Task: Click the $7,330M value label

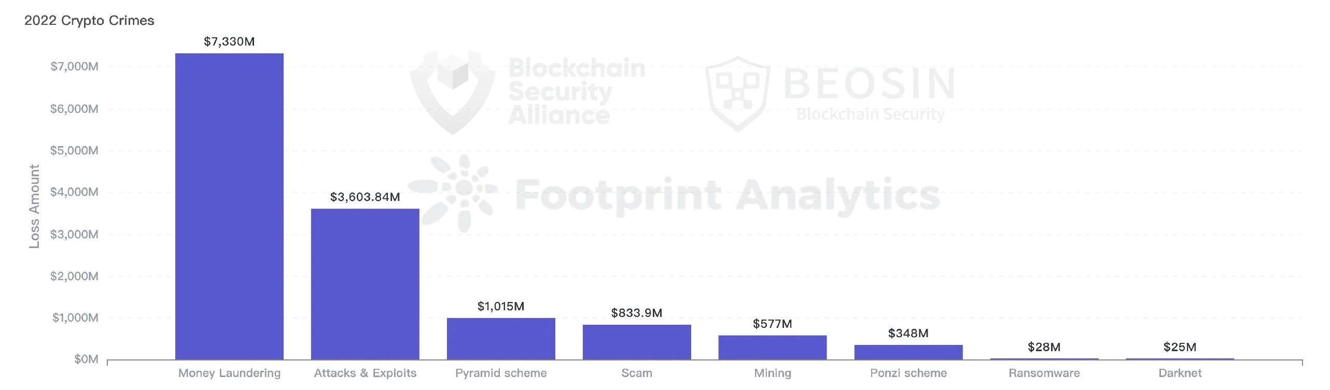Action: point(229,41)
